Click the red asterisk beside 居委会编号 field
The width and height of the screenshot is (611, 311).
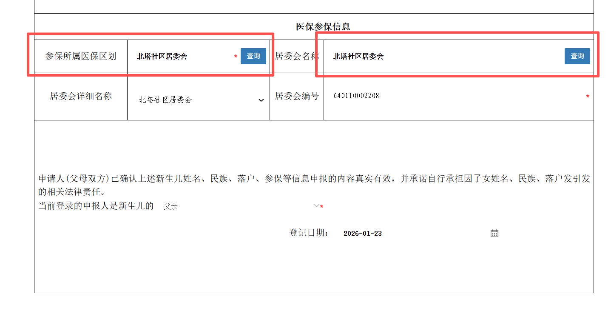[588, 97]
